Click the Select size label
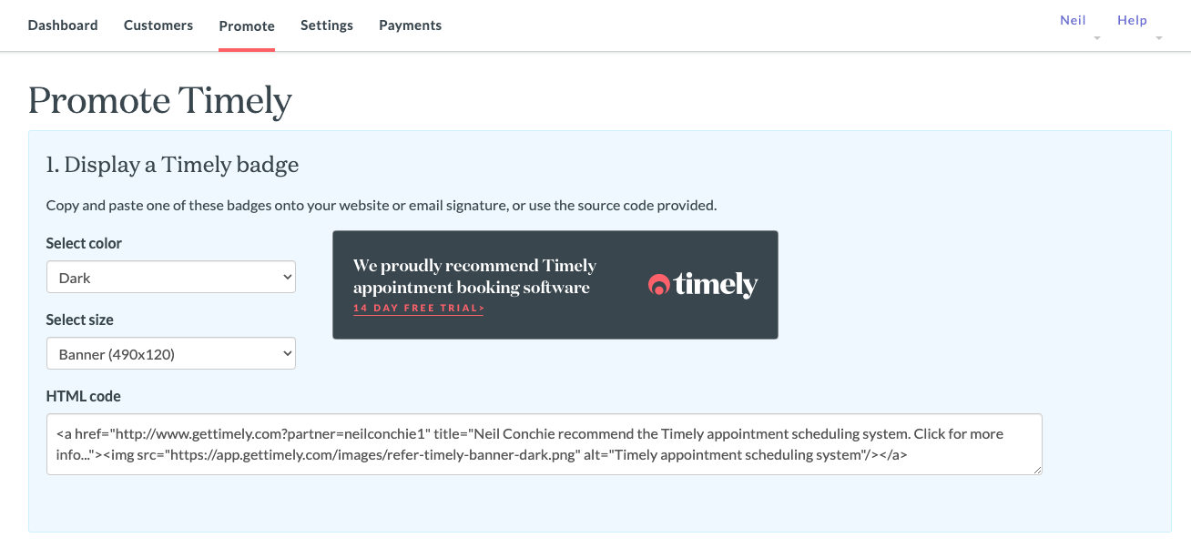The image size is (1191, 548). click(x=80, y=320)
